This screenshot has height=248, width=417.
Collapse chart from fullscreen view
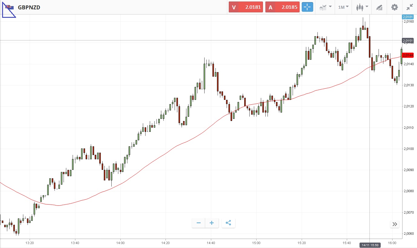(410, 7)
